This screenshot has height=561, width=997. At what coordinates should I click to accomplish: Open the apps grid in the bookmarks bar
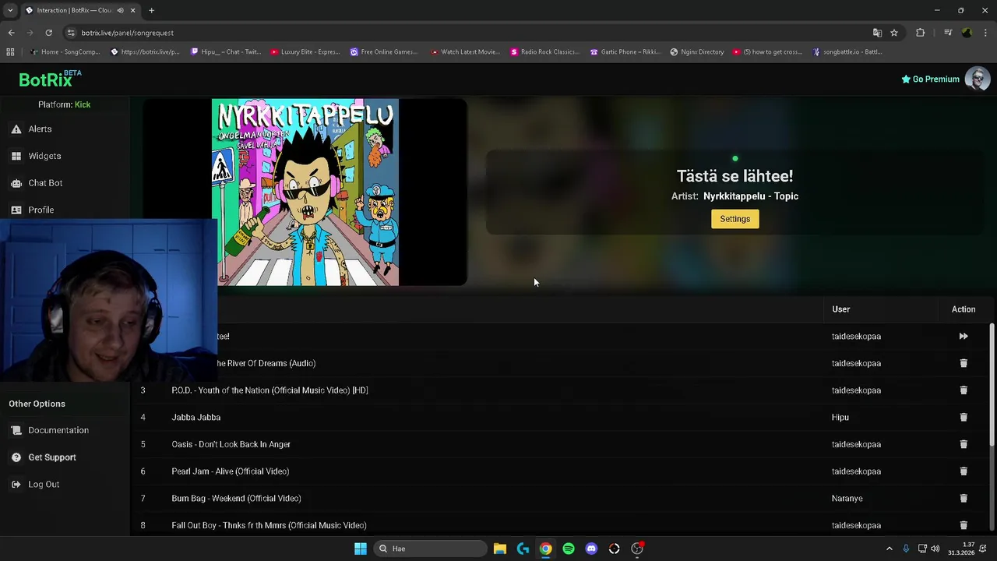[x=10, y=52]
